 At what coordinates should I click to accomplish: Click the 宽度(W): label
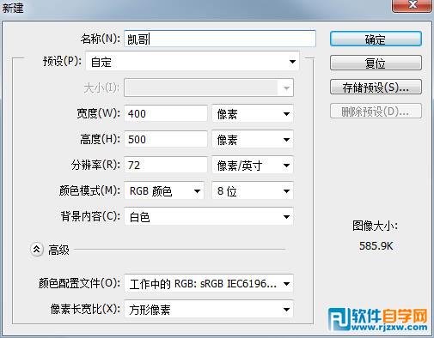[x=99, y=113]
